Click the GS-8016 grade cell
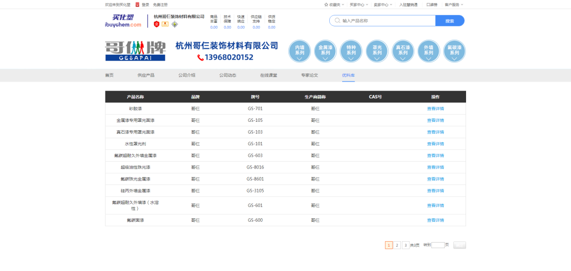The width and height of the screenshot is (571, 271). pos(255,167)
